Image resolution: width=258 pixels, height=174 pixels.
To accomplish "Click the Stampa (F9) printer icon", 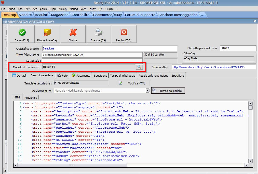I will [98, 32].
